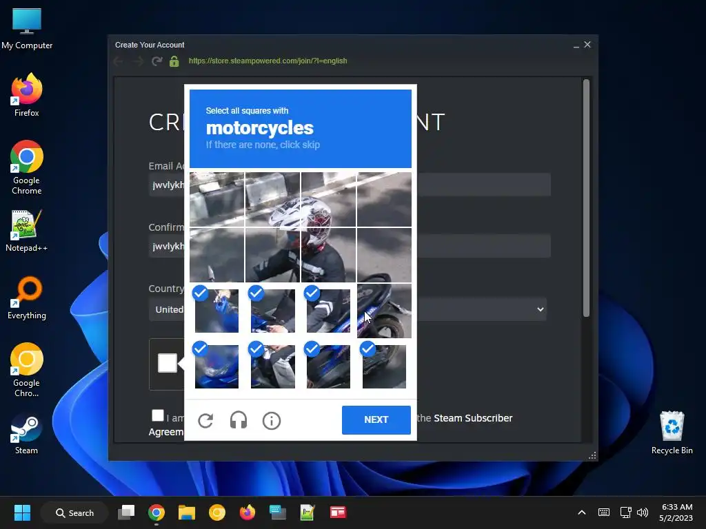Show captcha information help

coord(272,421)
